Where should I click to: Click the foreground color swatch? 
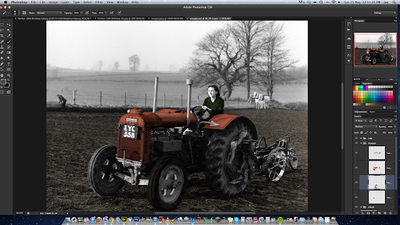click(x=3, y=82)
